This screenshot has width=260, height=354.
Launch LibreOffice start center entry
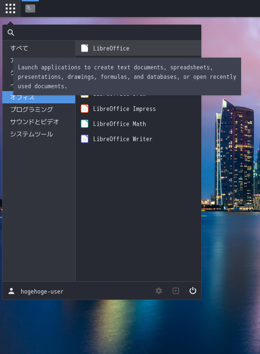pos(139,48)
